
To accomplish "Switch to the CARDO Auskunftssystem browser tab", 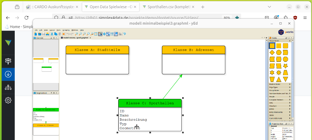I will click(52, 7).
